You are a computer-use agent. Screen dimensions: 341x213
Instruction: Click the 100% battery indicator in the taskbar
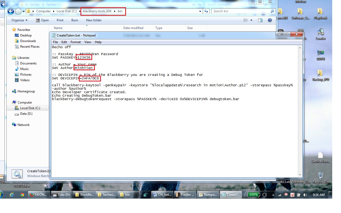tap(253, 195)
